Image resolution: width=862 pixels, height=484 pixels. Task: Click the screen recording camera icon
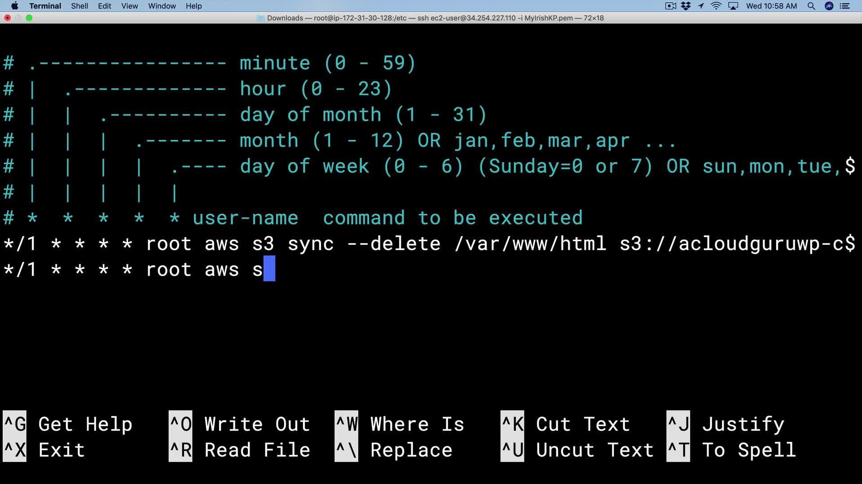point(670,6)
